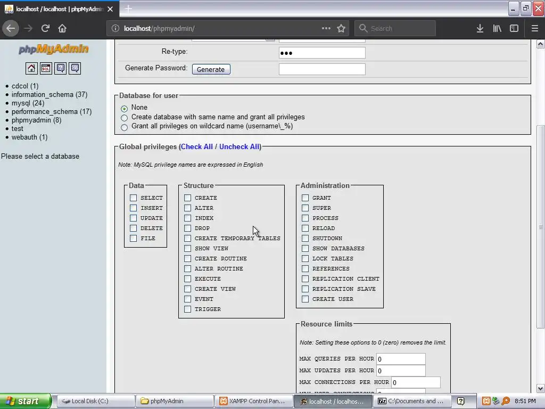Click the MAX QUERIES PER HOUR field
This screenshot has height=409, width=545.
coord(401,359)
